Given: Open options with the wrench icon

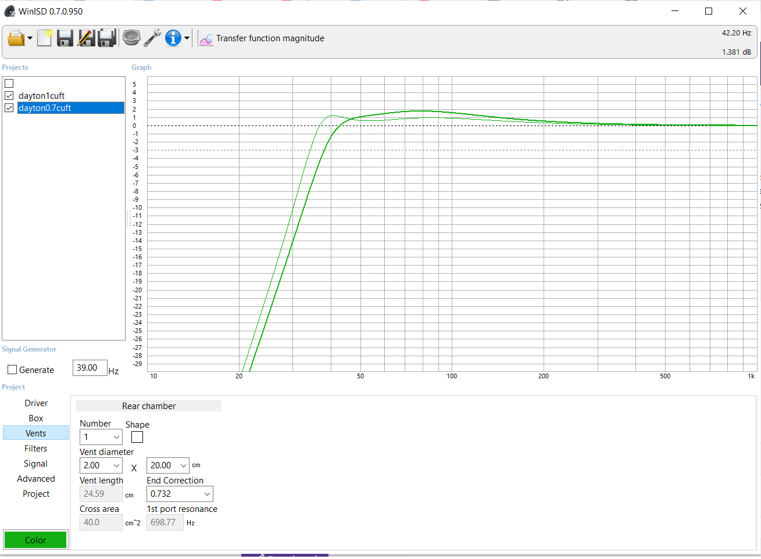Looking at the screenshot, I should [152, 38].
